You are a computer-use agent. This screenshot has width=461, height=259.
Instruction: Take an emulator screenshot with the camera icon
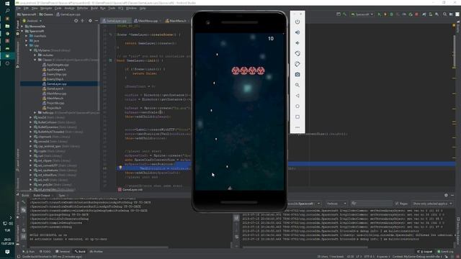(x=297, y=75)
